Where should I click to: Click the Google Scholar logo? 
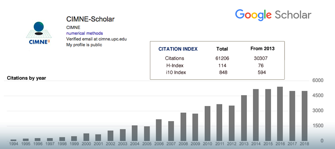point(273,15)
